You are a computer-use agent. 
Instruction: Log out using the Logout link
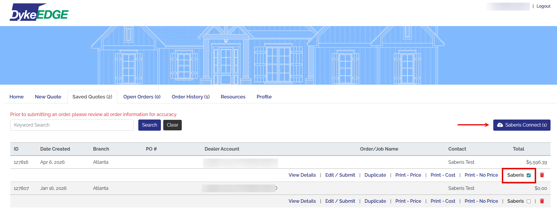543,6
